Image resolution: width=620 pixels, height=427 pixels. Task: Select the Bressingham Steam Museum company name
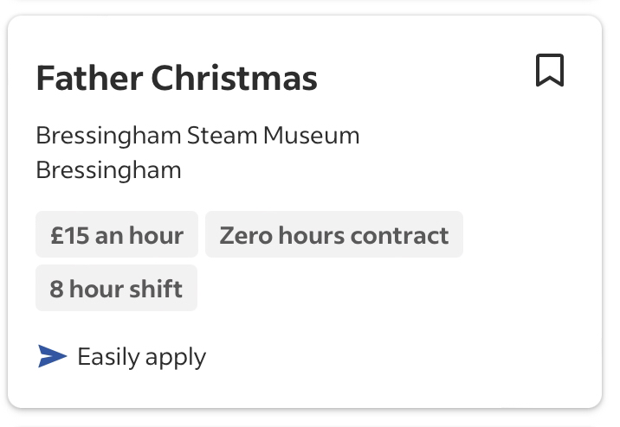[x=197, y=136]
